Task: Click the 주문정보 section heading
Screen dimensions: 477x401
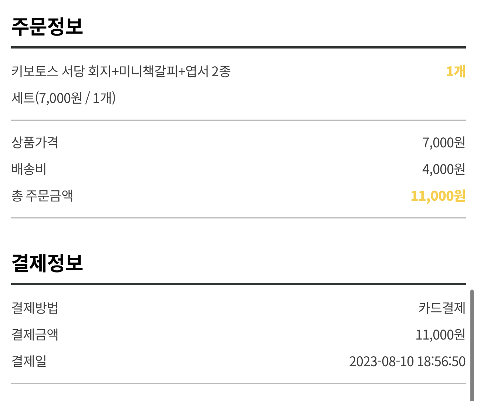Action: pyautogui.click(x=47, y=27)
